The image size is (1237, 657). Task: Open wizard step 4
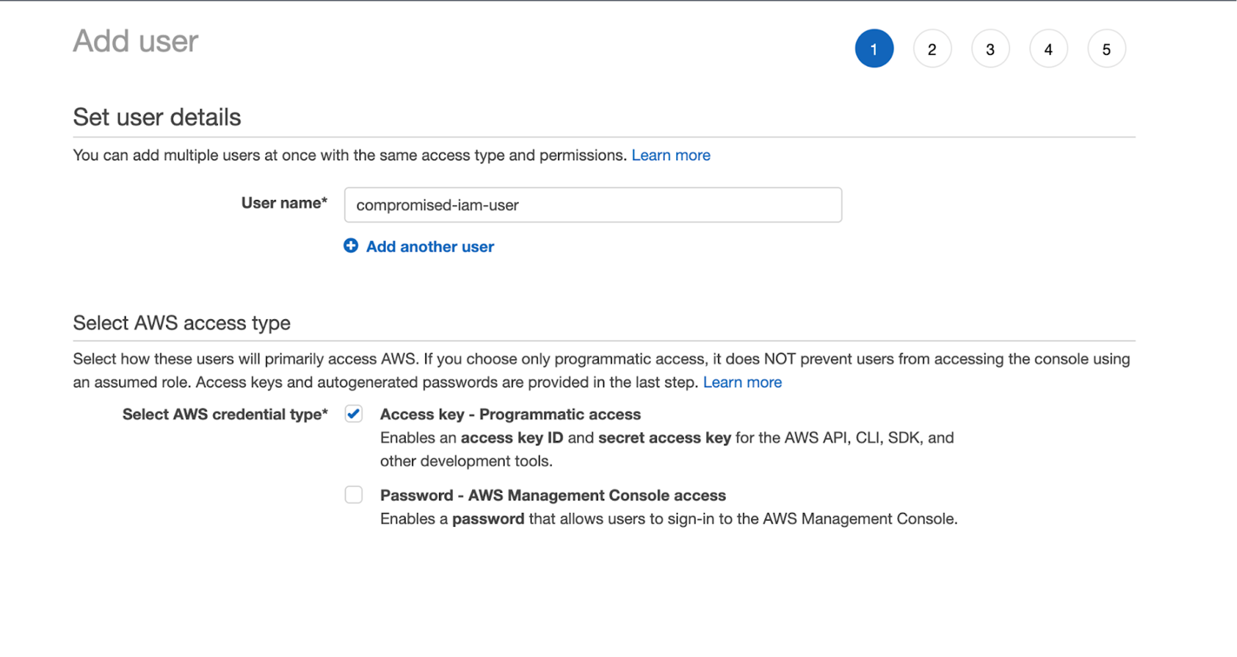click(x=1048, y=49)
